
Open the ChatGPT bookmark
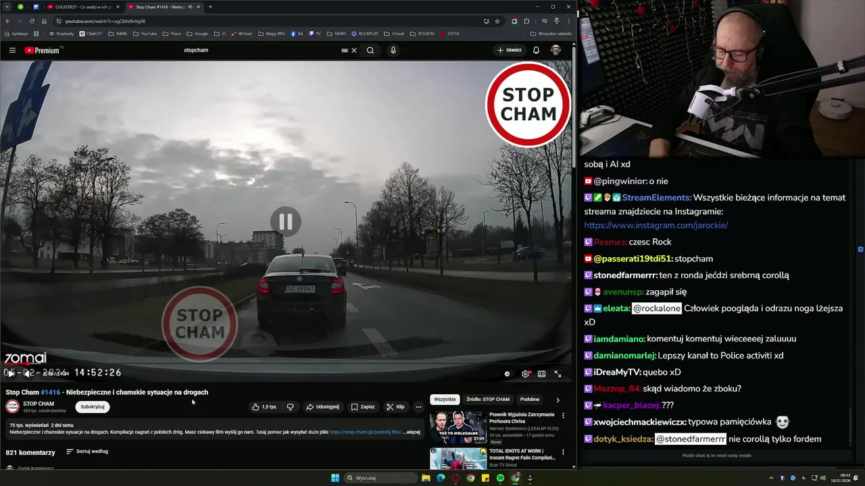coord(91,33)
